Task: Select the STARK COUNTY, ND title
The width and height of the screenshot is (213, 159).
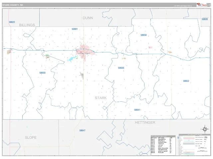Action: (x=13, y=5)
